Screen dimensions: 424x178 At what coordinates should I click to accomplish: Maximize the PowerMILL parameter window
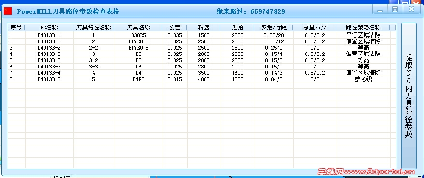click(x=395, y=10)
